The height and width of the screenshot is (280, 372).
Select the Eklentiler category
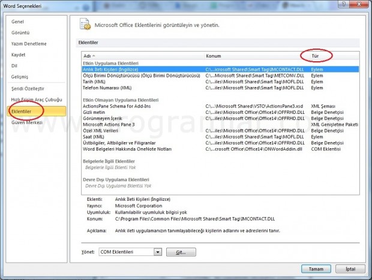(37, 111)
